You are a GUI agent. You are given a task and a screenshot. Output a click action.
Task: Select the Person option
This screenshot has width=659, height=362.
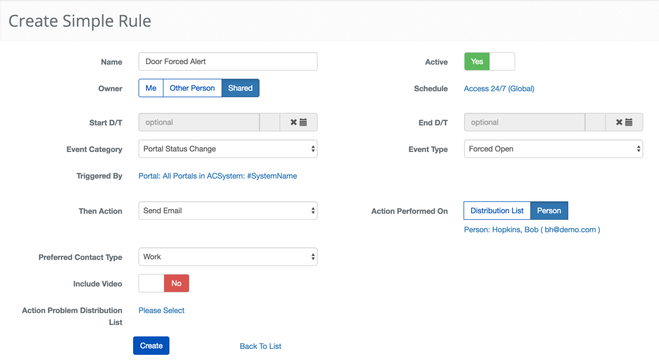point(549,211)
